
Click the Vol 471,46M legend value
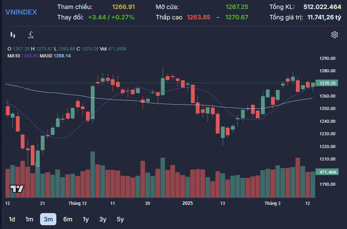(x=113, y=49)
